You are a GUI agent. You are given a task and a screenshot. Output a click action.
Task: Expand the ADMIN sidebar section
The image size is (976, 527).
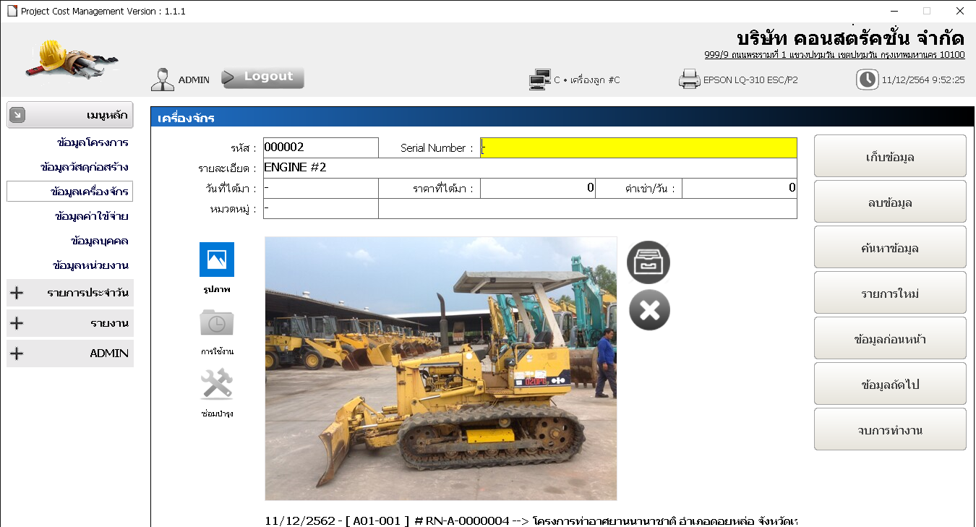[x=70, y=354]
